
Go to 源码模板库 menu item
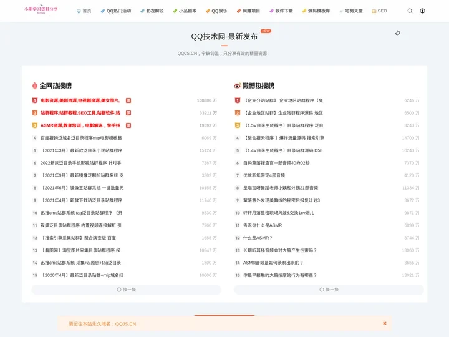[316, 11]
